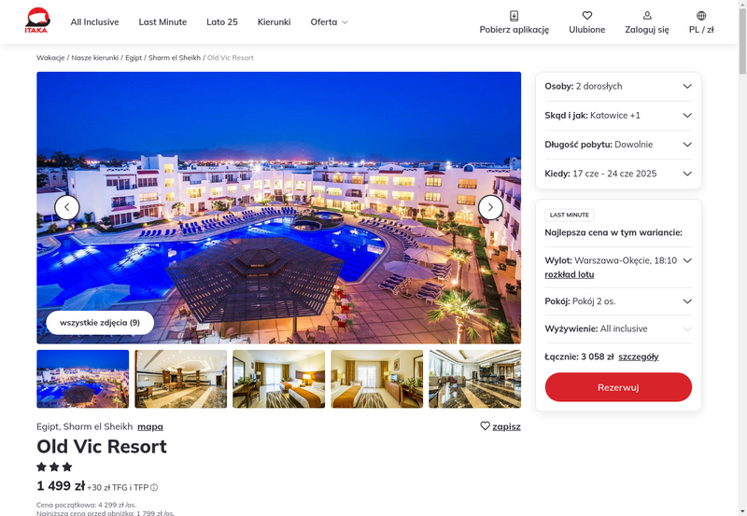Open language and currency globe icon

[x=701, y=16]
